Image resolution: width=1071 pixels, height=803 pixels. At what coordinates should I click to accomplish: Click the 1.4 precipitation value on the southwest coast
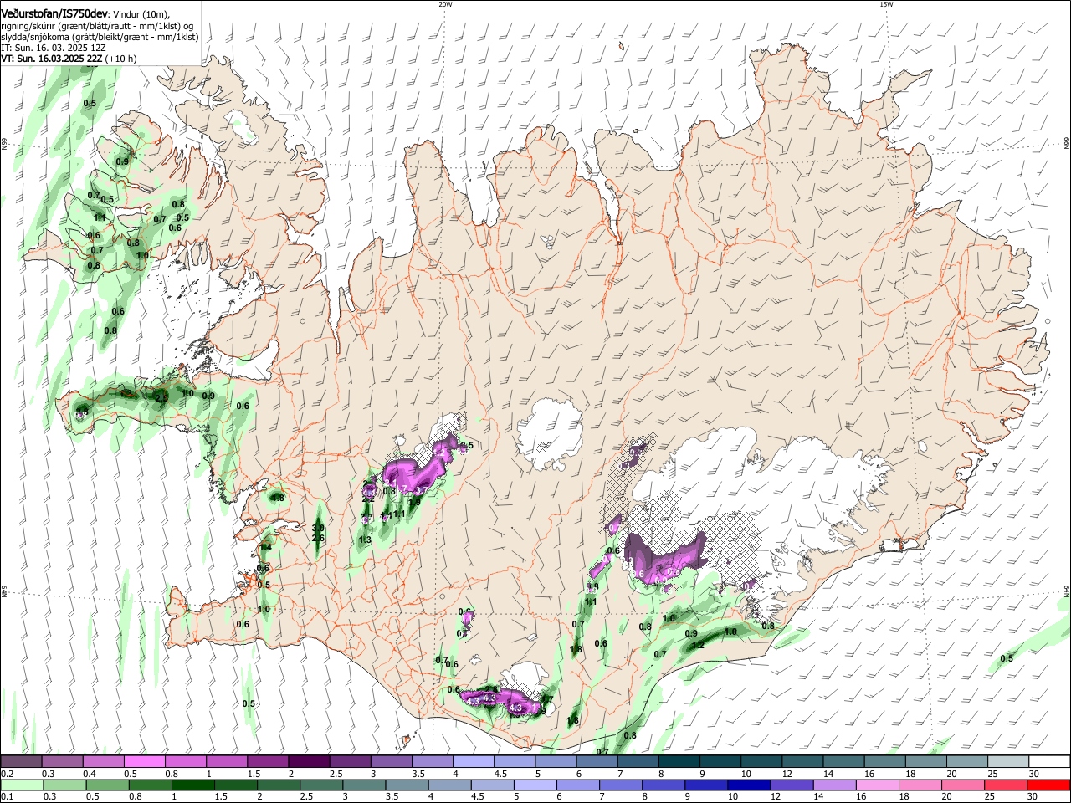coord(266,548)
